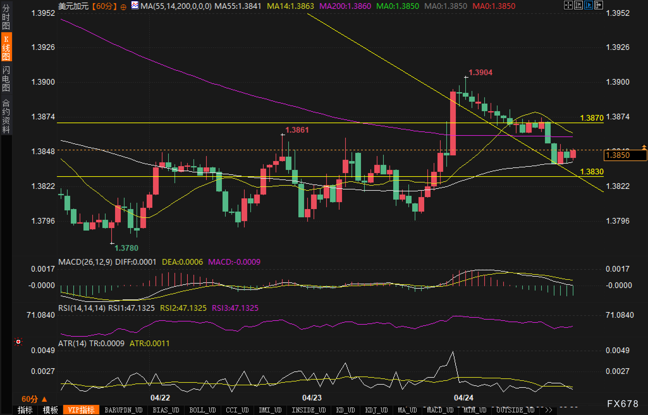The height and width of the screenshot is (415, 648).
Task: Expand more indicators with >> arrow
Action: 548,410
